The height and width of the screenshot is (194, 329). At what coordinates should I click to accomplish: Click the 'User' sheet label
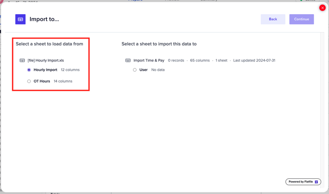click(143, 70)
